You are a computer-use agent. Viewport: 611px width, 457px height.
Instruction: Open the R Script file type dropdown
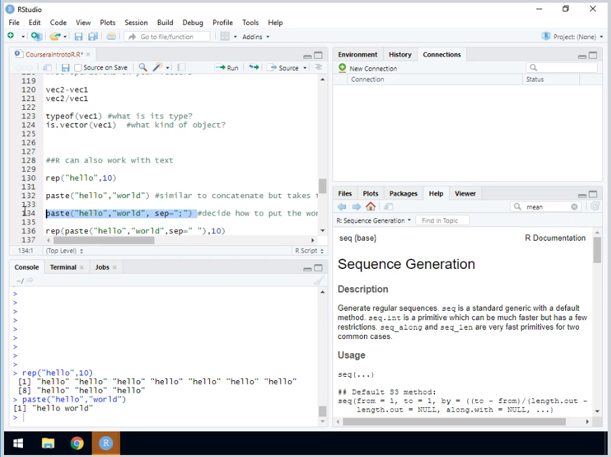(308, 251)
